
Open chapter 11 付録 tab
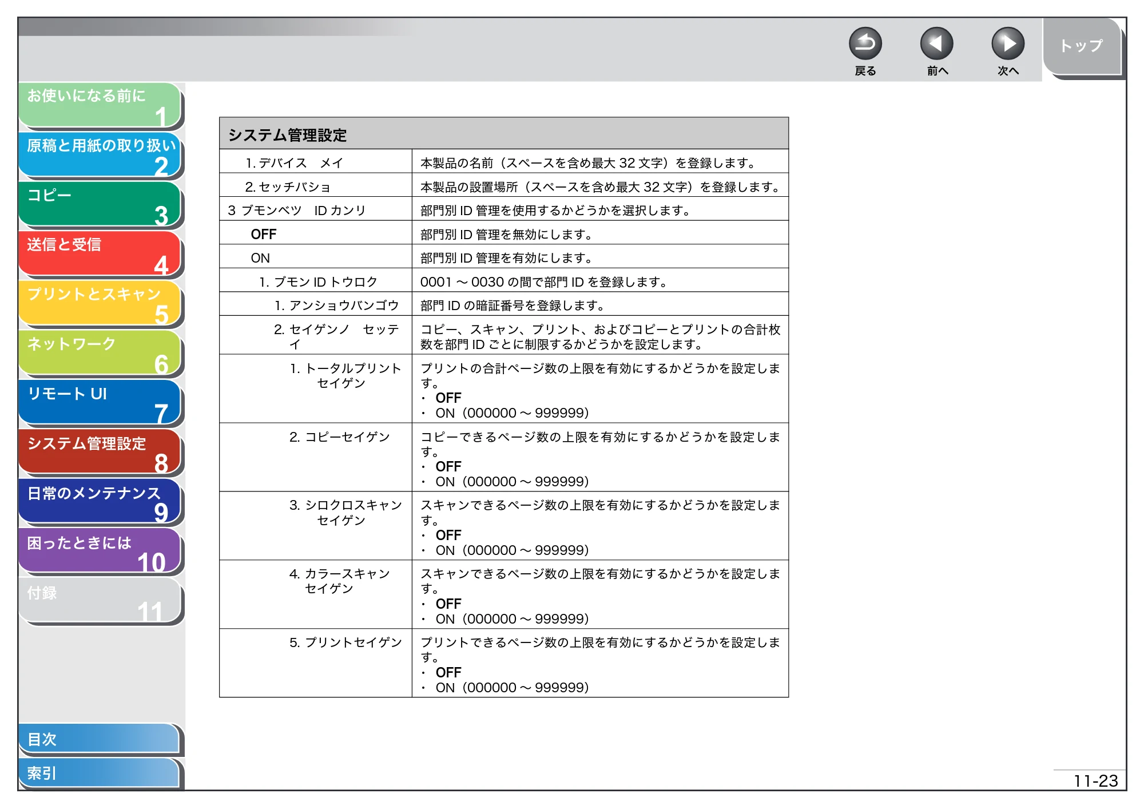click(x=100, y=601)
